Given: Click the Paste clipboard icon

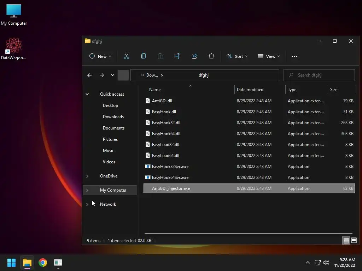Looking at the screenshot, I should pyautogui.click(x=160, y=56).
